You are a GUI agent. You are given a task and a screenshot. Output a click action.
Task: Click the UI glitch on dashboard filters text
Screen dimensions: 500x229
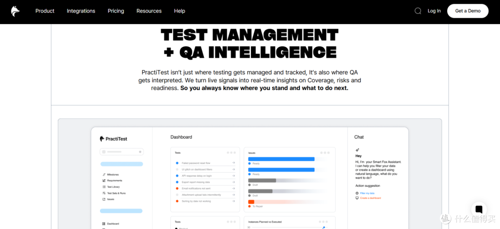click(197, 169)
